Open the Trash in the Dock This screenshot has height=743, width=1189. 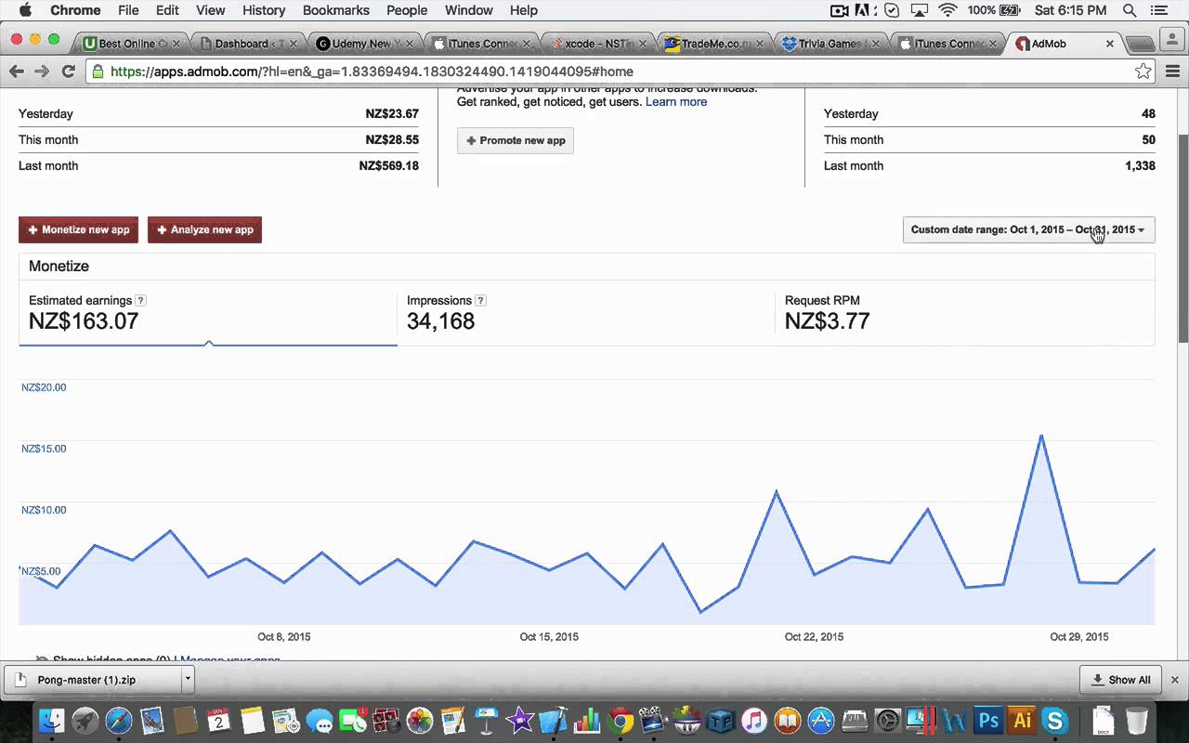(x=1136, y=720)
